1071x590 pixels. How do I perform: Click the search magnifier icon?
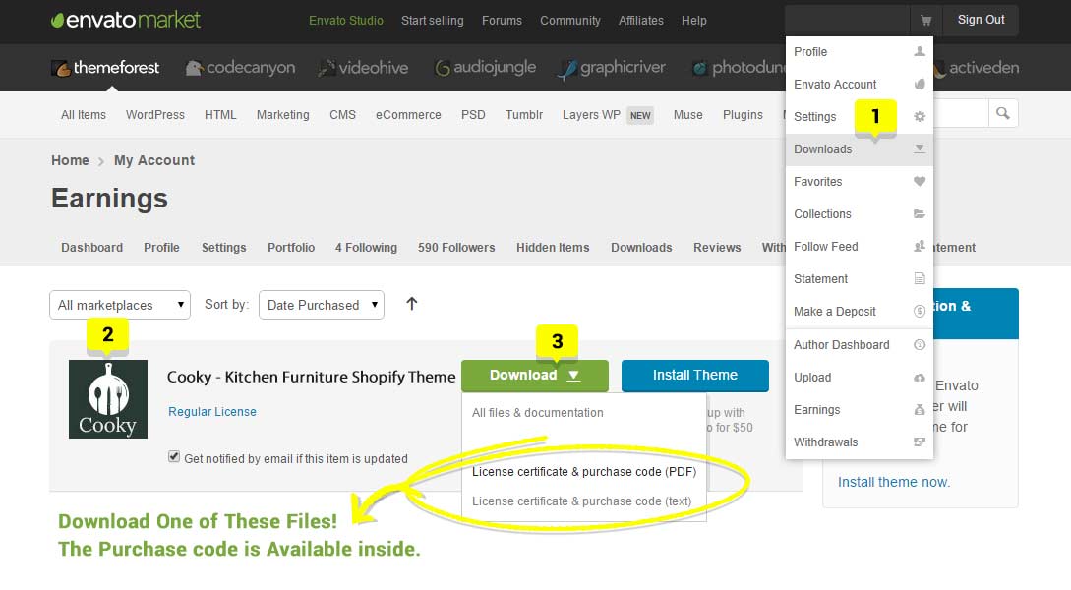(1002, 114)
